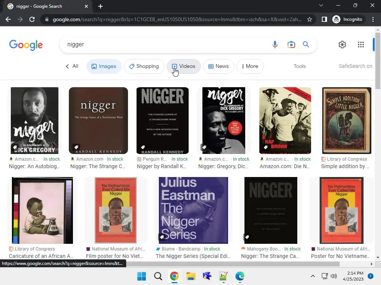Screen dimensions: 381x285
Task: Click 'Penguin R...' source link
Action: point(152,159)
